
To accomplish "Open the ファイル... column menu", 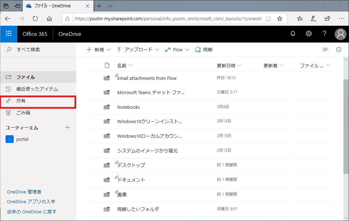I will [x=315, y=66].
